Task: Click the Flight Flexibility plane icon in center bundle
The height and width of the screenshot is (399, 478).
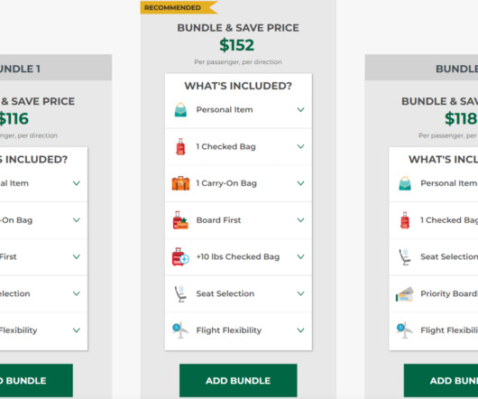Action: (x=180, y=330)
